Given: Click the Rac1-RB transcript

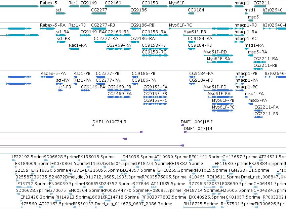Looking at the screenshot, I should coord(74,29).
